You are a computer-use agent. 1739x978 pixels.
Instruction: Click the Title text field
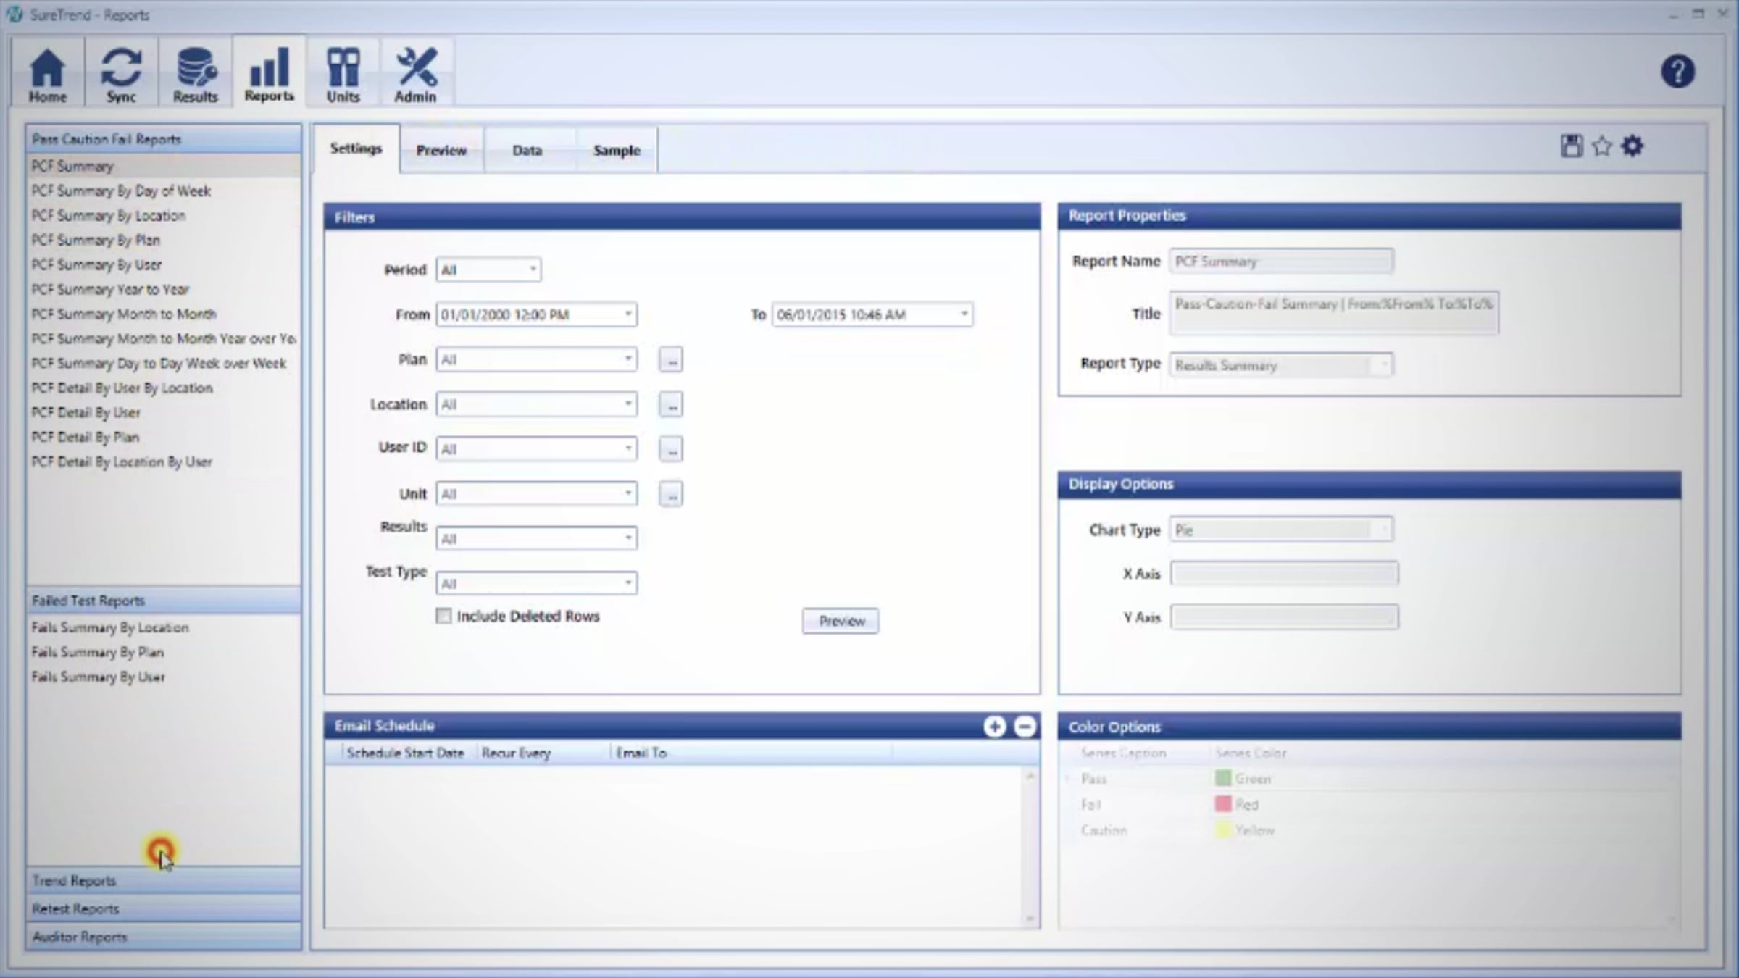pos(1334,313)
